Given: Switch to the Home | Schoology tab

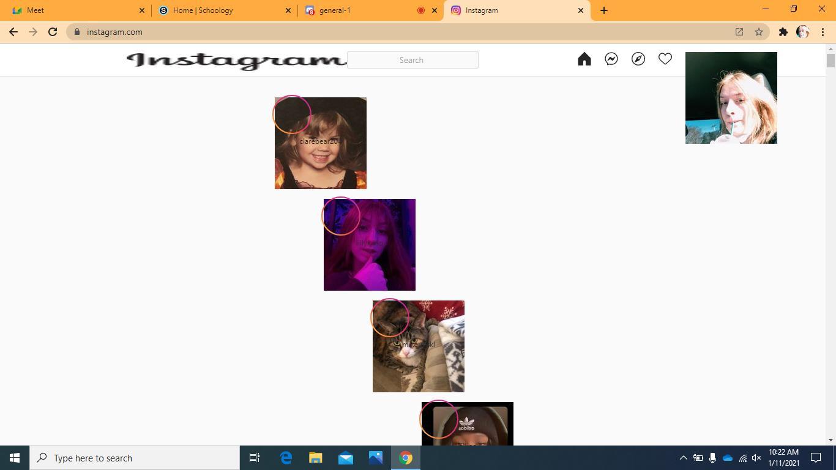Looking at the screenshot, I should coord(224,10).
